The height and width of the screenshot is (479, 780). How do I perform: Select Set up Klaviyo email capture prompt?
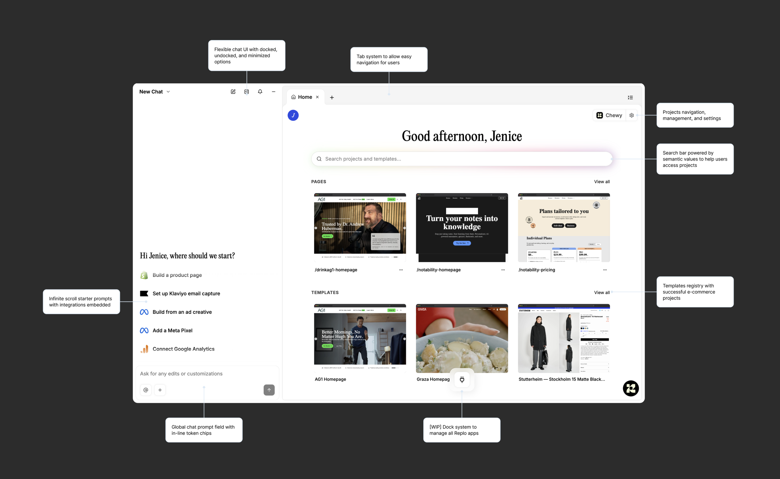pyautogui.click(x=186, y=294)
